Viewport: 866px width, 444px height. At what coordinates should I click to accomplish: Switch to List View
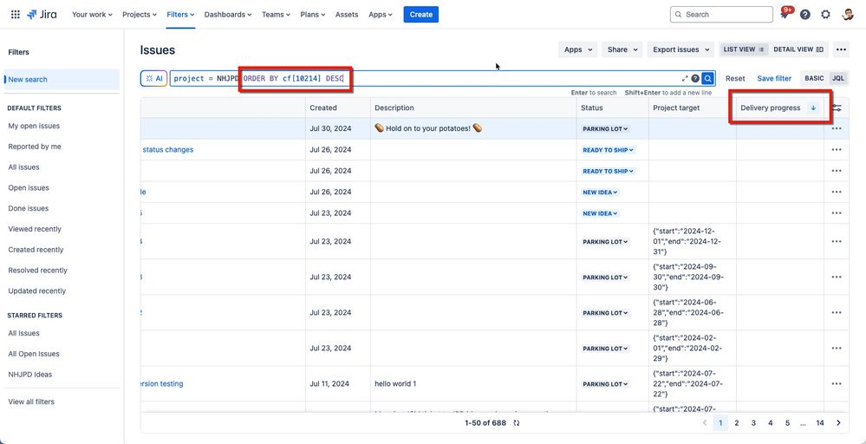[x=744, y=49]
